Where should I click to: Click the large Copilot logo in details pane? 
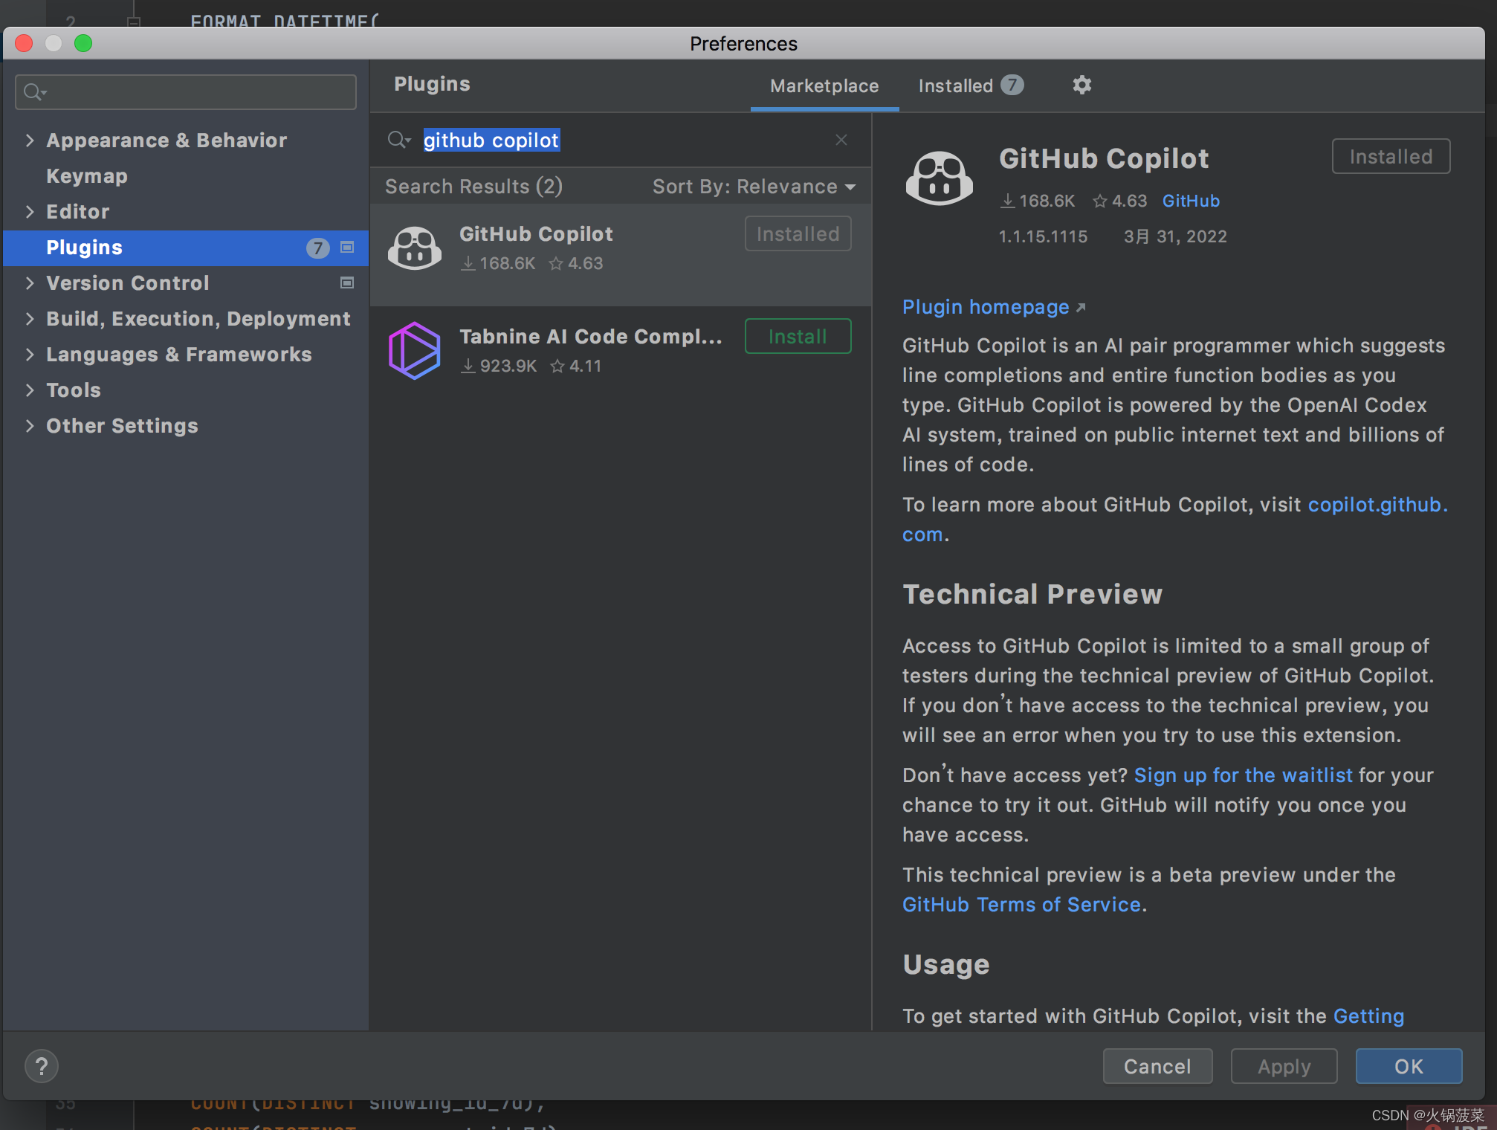(x=939, y=178)
